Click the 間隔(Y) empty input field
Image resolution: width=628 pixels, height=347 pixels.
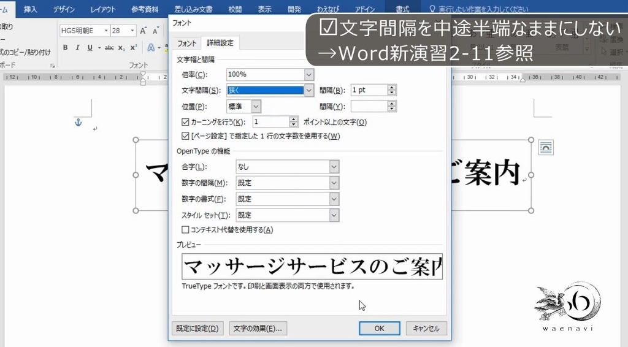tap(369, 106)
